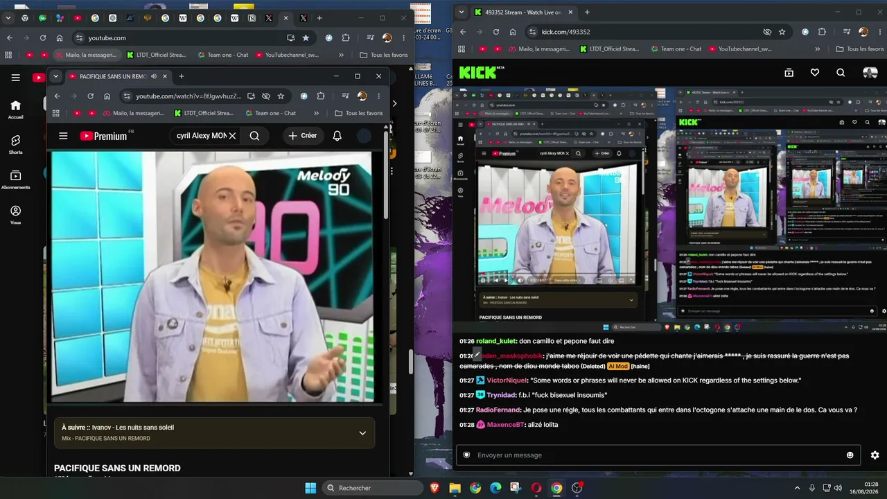The height and width of the screenshot is (499, 887).
Task: Click the shield icon in the chat message box
Action: click(x=466, y=455)
